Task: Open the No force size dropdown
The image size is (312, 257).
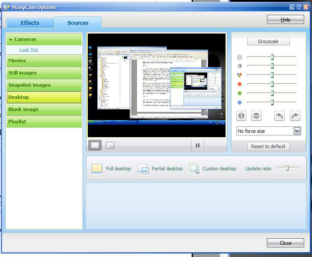Action: [297, 131]
